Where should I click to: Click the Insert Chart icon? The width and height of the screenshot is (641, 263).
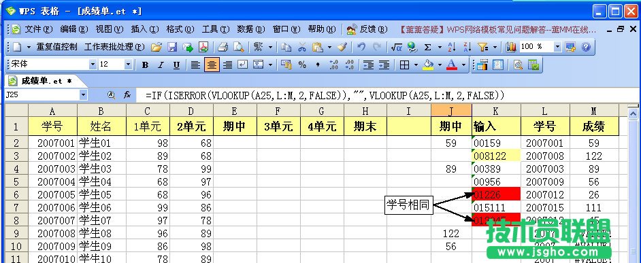tap(511, 47)
